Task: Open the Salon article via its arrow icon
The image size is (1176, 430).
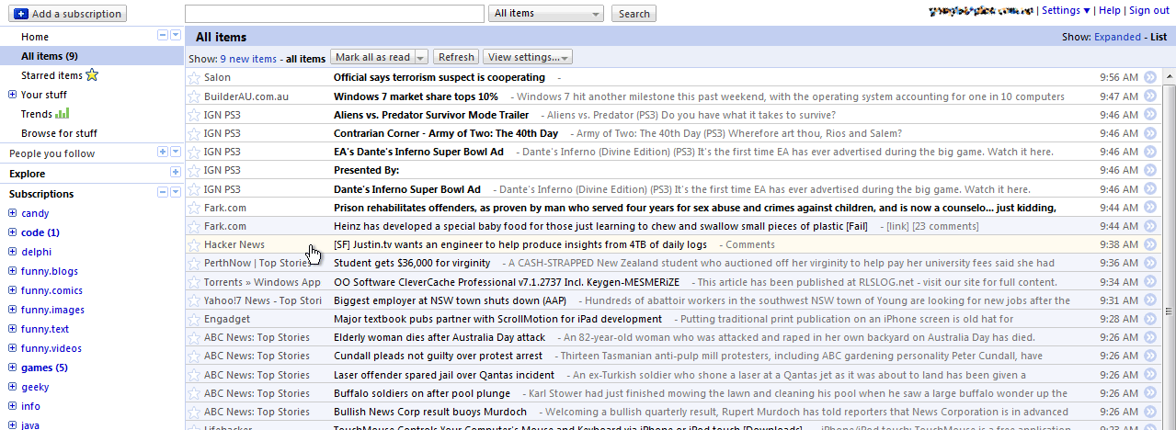Action: pos(1150,78)
